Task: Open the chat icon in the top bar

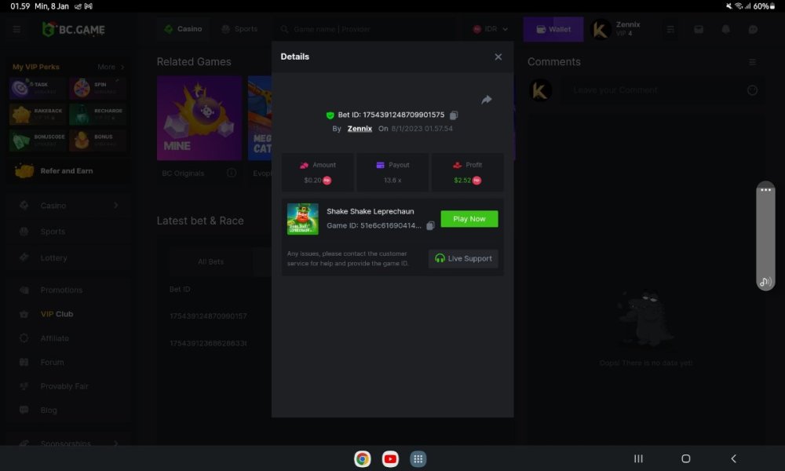Action: coord(753,29)
